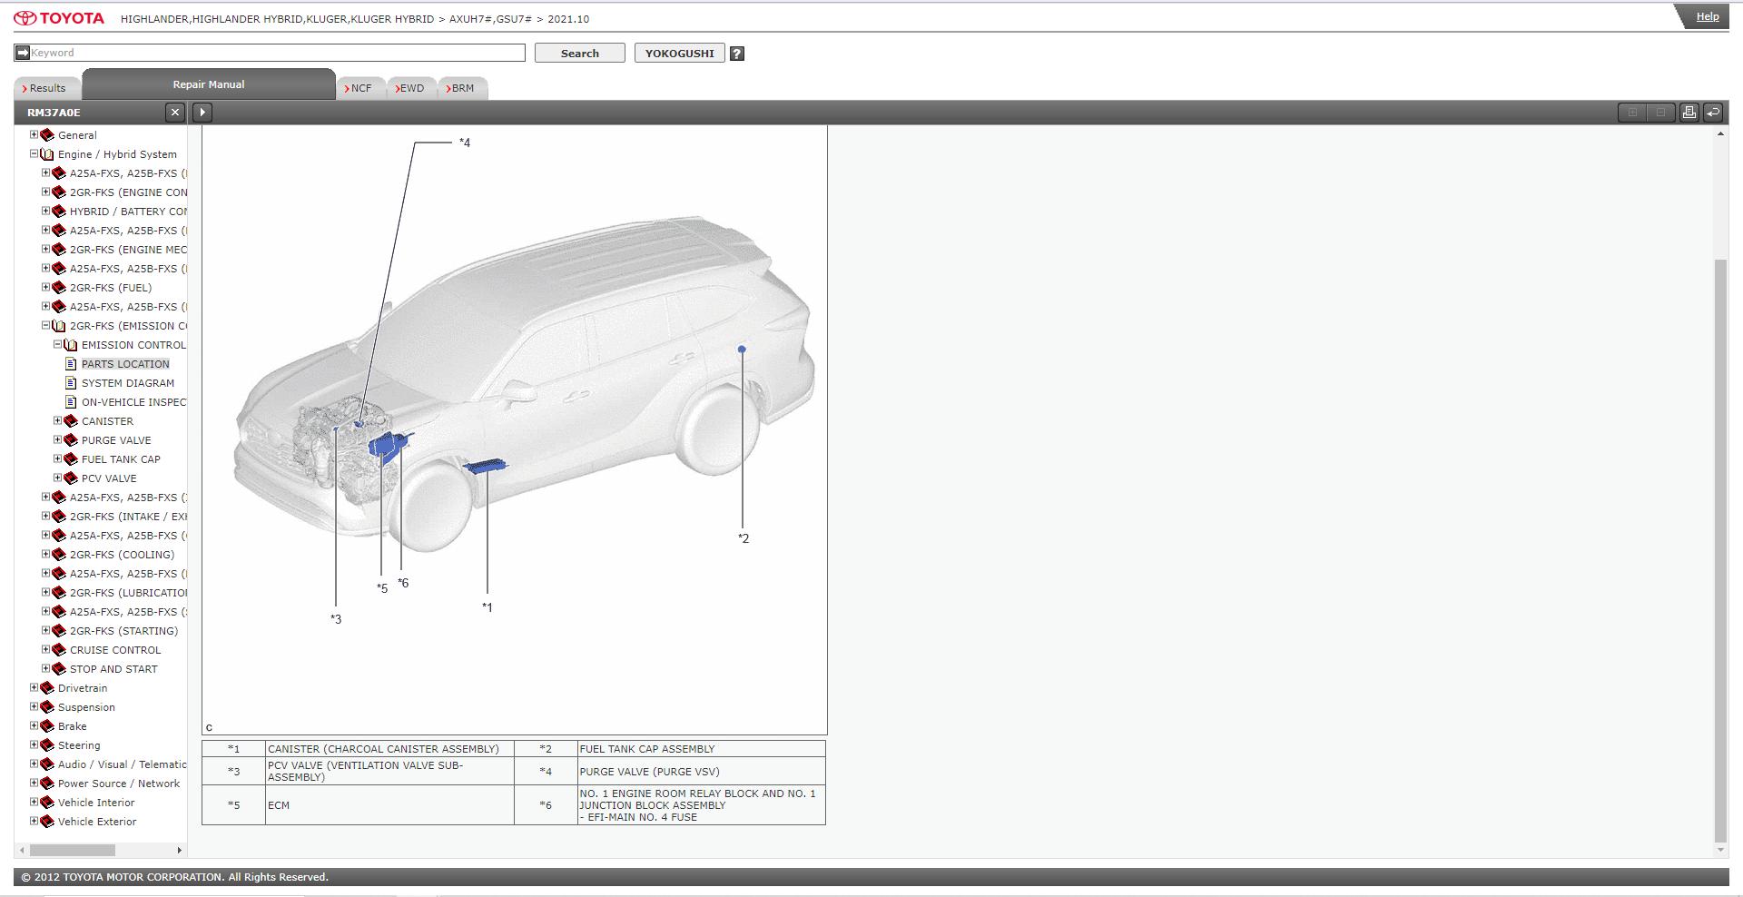
Task: Click the content scrollbar up arrow
Action: pyautogui.click(x=1720, y=134)
